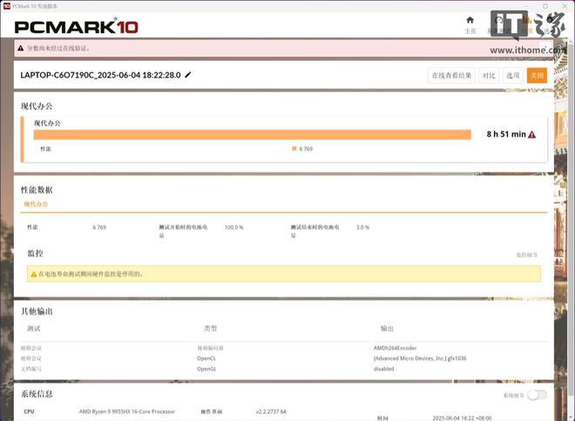Select the 现代办公 tab under 性能数据
The image size is (575, 421).
coord(36,204)
